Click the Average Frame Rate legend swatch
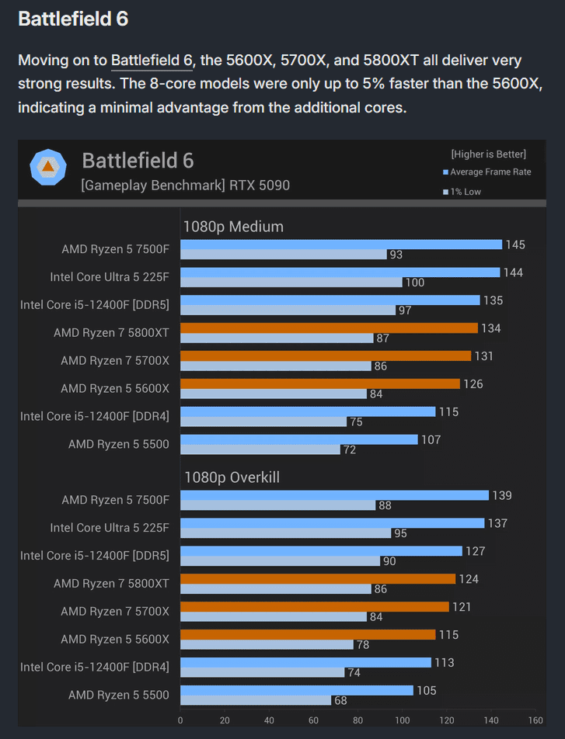 pyautogui.click(x=445, y=172)
